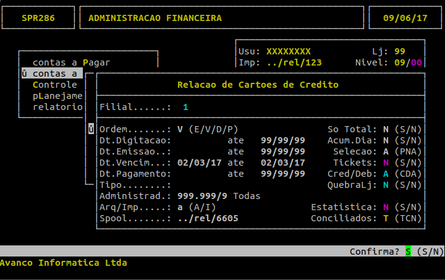This screenshot has width=445, height=280.
Task: Open the relatorio menu entry
Action: pyautogui.click(x=57, y=107)
